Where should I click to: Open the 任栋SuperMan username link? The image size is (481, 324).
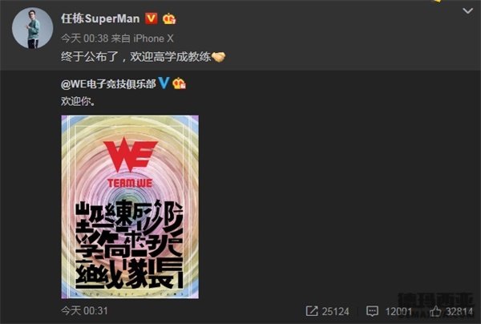coord(100,18)
